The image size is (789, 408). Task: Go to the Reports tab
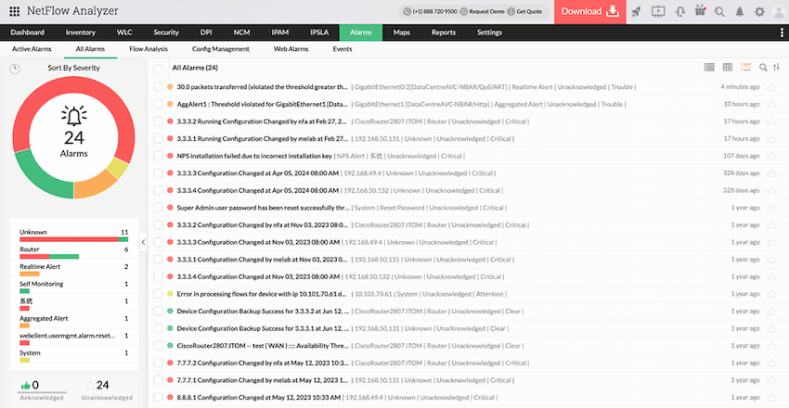pyautogui.click(x=444, y=32)
